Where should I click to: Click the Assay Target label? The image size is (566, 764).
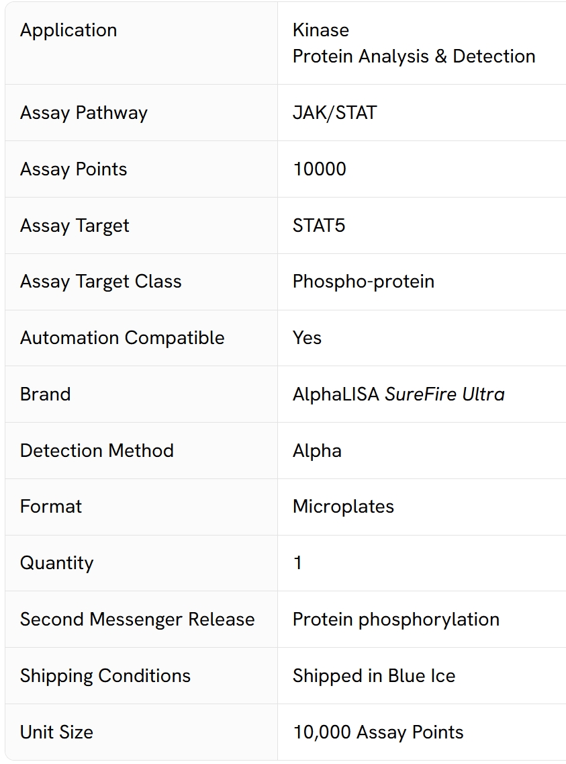[x=75, y=226]
